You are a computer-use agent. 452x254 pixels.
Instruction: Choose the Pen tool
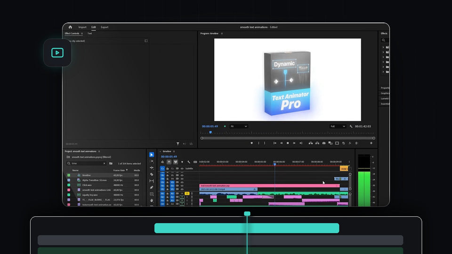tap(152, 188)
